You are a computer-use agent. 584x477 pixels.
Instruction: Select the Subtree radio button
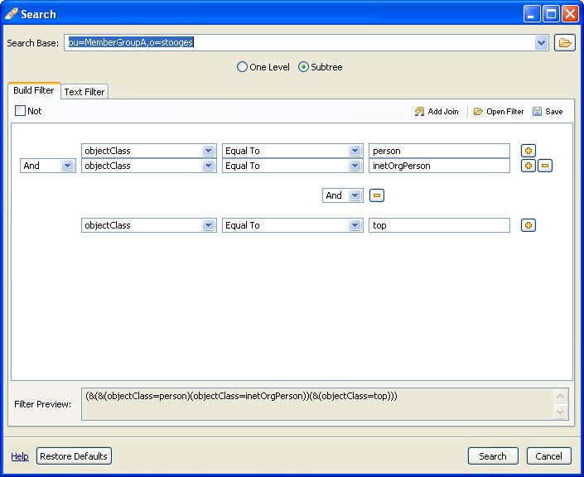click(303, 67)
